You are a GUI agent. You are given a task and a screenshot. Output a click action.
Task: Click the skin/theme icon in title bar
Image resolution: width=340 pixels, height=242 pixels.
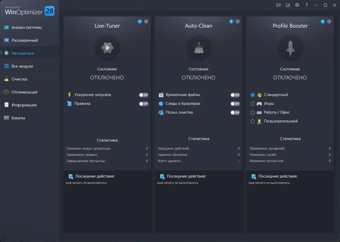tap(288, 5)
